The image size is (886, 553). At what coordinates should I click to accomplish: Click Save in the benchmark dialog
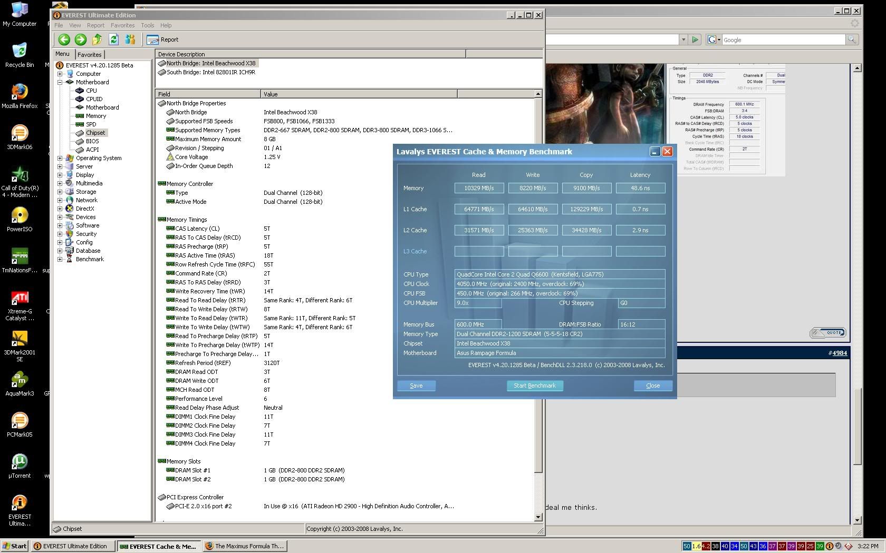[x=416, y=386]
